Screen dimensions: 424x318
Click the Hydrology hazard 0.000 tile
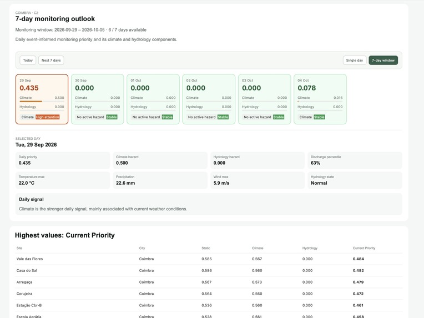[x=258, y=160]
